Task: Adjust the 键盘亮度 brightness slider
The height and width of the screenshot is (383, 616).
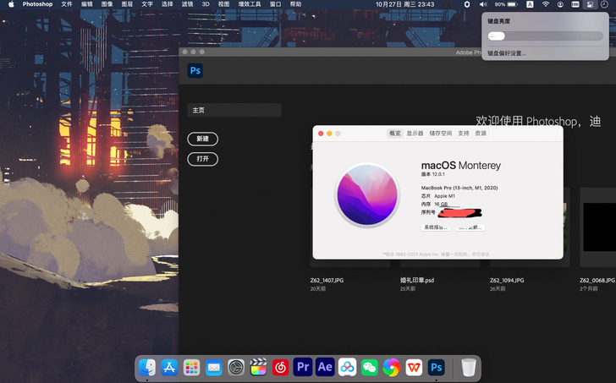Action: [x=545, y=36]
